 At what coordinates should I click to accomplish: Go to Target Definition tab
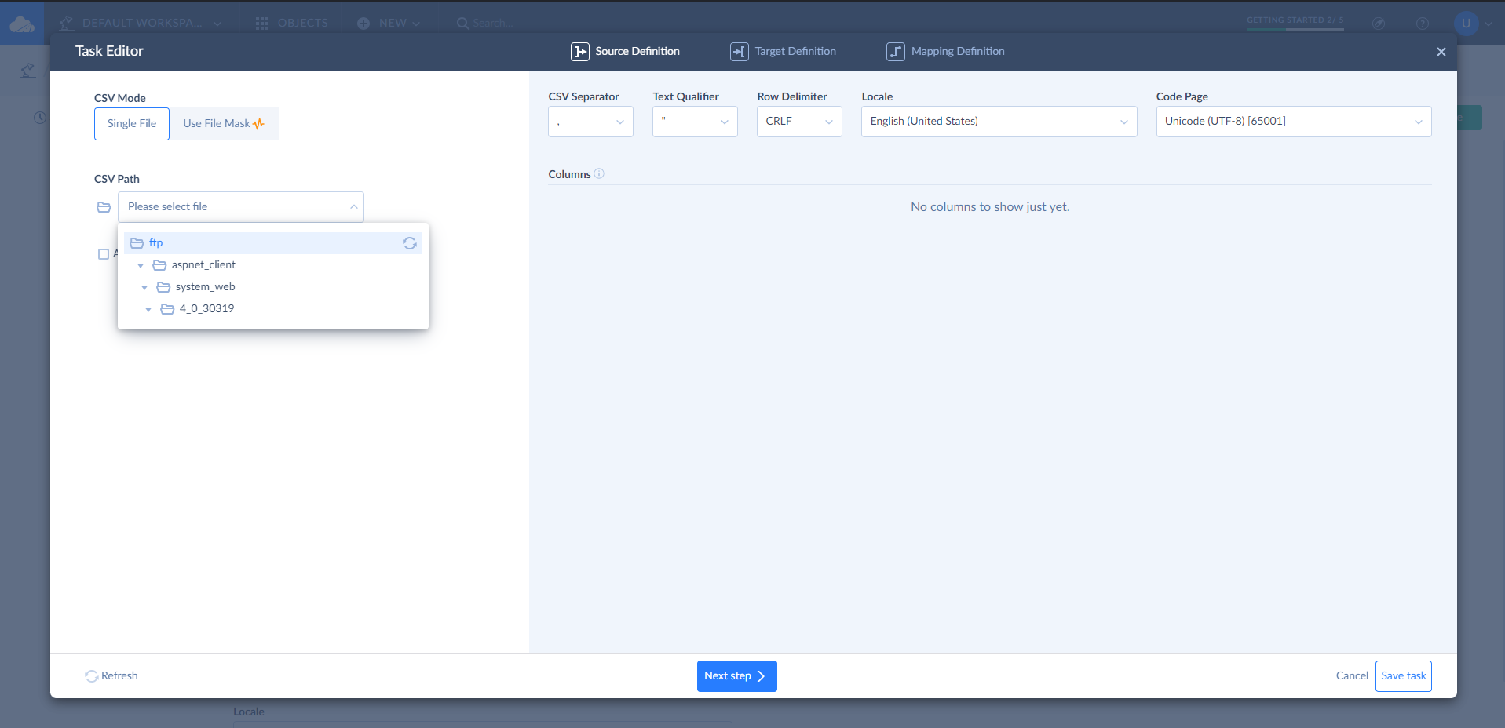tap(784, 52)
